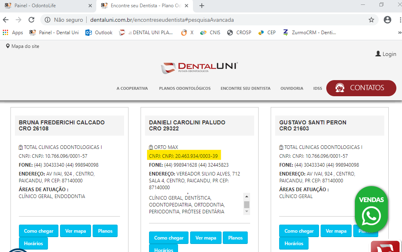The width and height of the screenshot is (402, 252).
Task: Open Outlook bookmark
Action: click(x=99, y=33)
